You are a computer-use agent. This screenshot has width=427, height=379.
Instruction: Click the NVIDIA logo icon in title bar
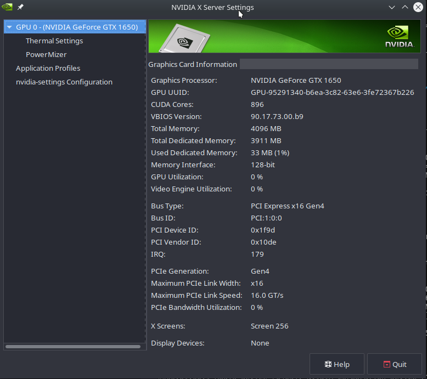[x=7, y=7]
